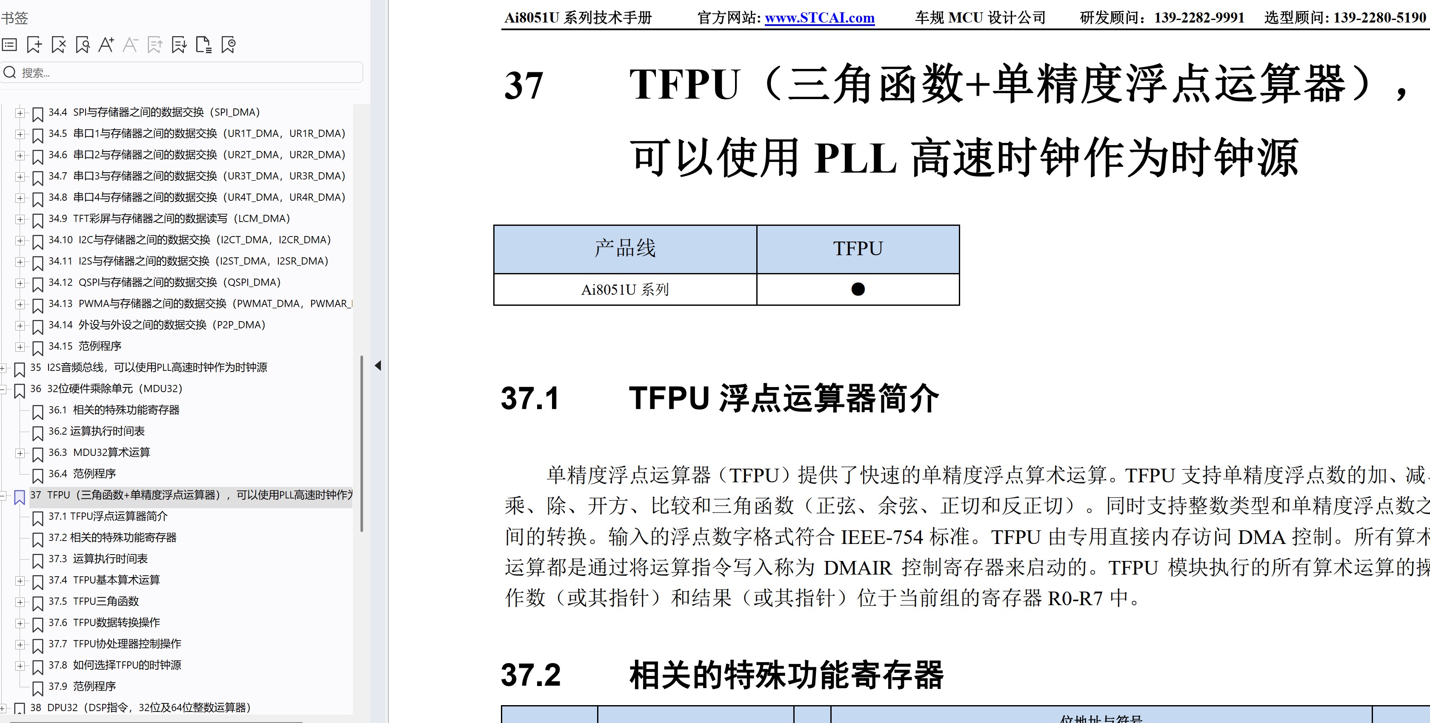Collapse the bookmarks side panel arrow
Image resolution: width=1430 pixels, height=723 pixels.
point(378,366)
